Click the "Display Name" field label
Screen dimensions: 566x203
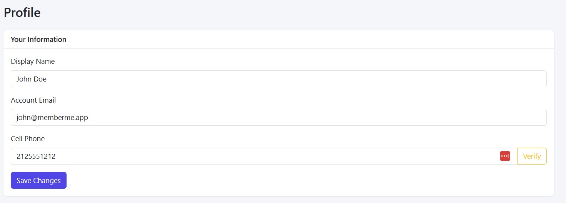33,62
